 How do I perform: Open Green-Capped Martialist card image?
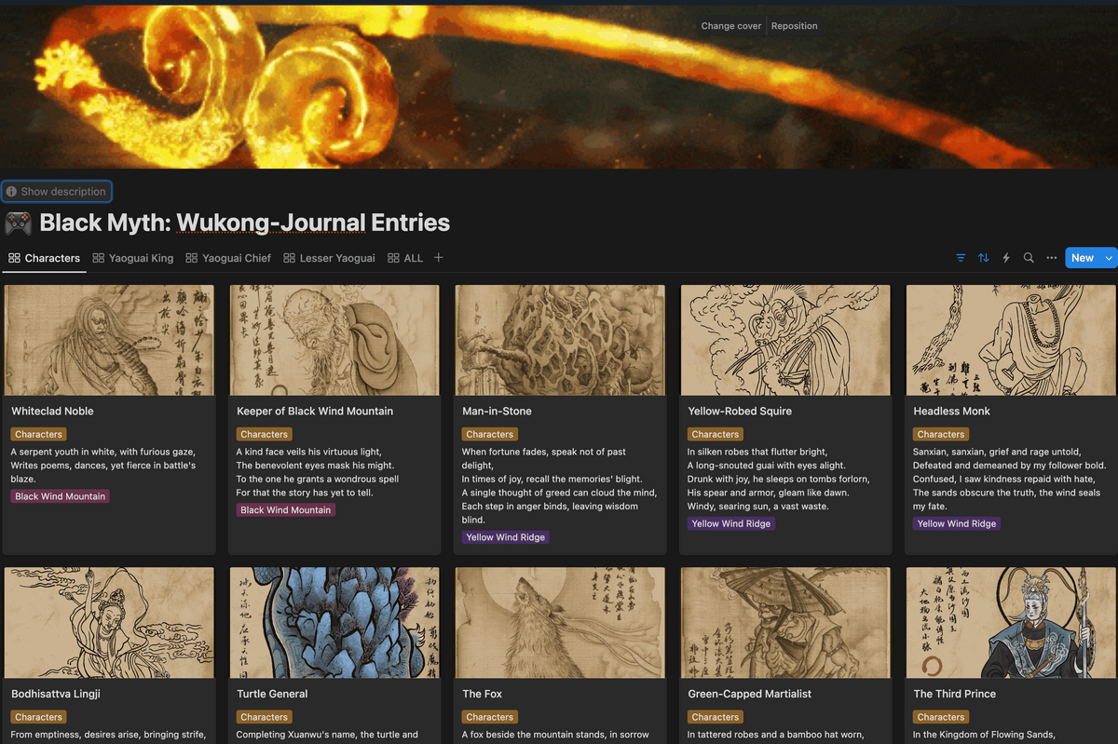[785, 623]
